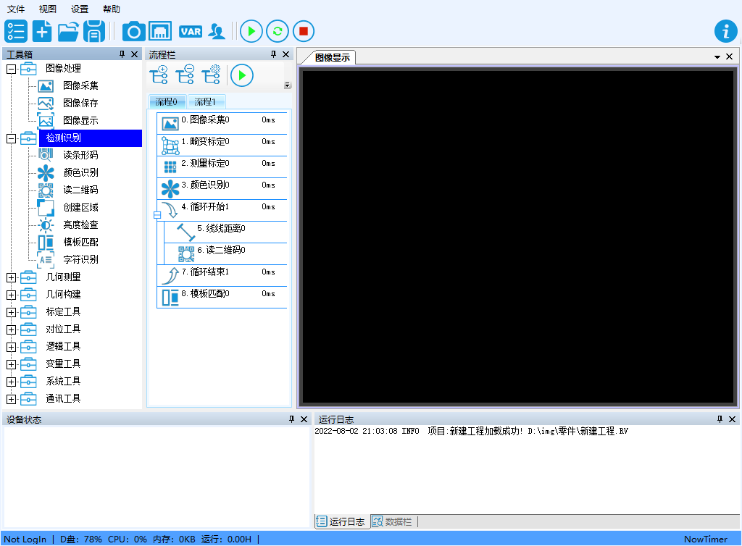Viewport: 742px width, 546px height.
Task: Expand the 几何测量 tree node
Action: click(x=11, y=277)
